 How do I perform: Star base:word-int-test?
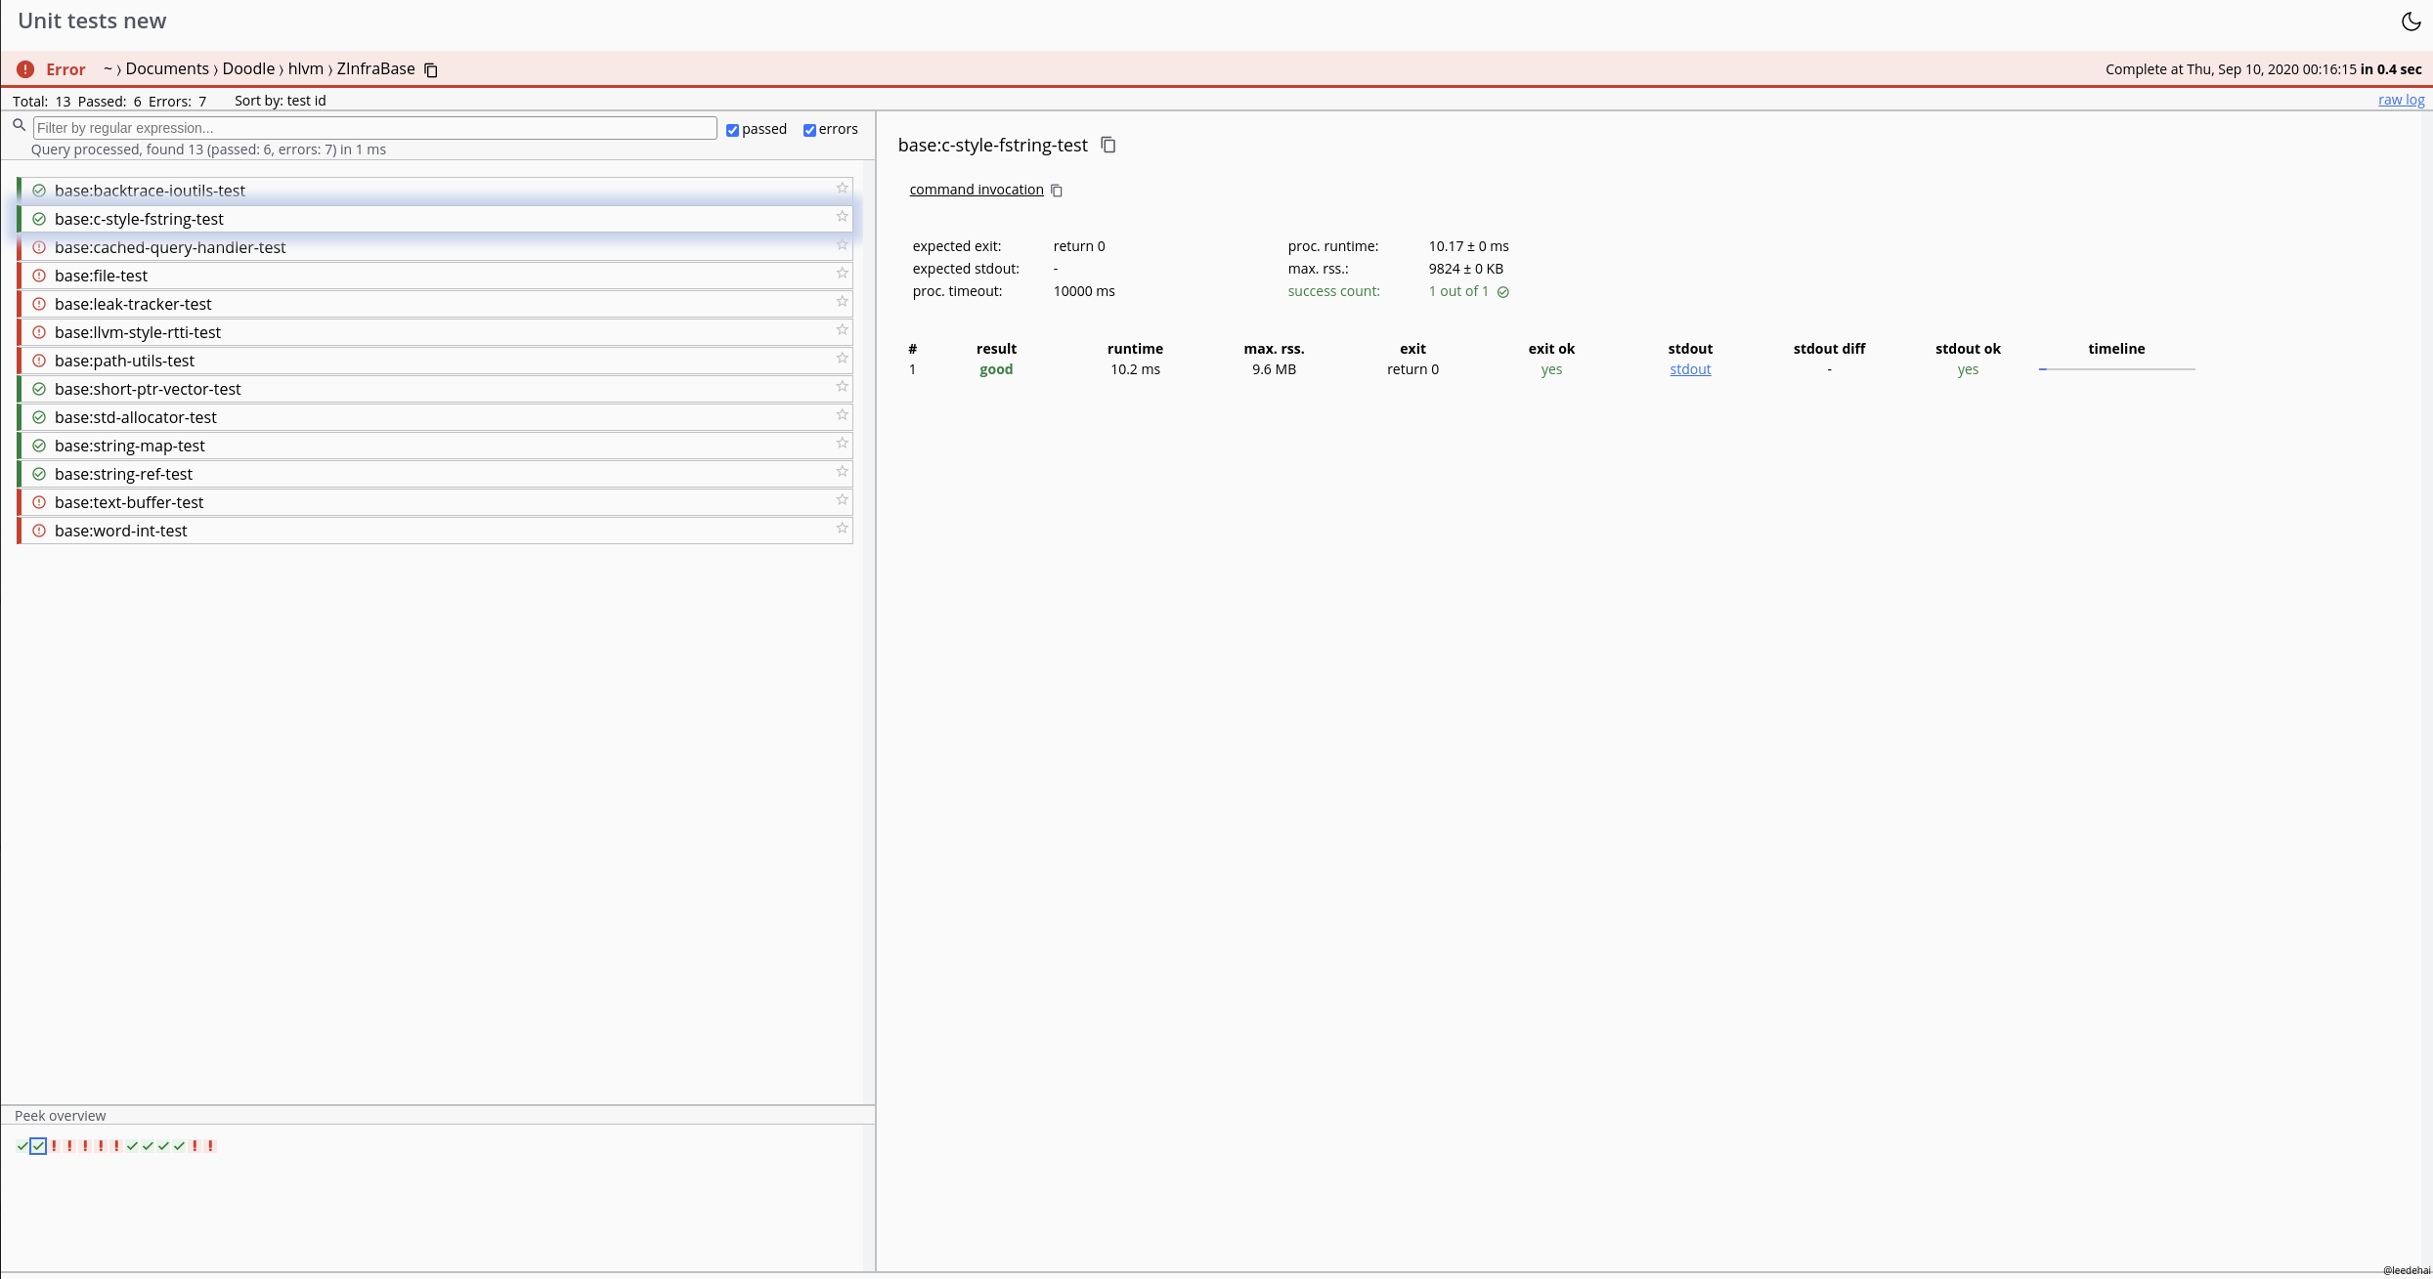[842, 528]
